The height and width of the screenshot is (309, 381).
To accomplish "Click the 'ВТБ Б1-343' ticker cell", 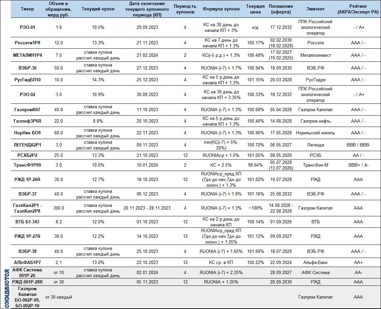I will coord(28,222).
